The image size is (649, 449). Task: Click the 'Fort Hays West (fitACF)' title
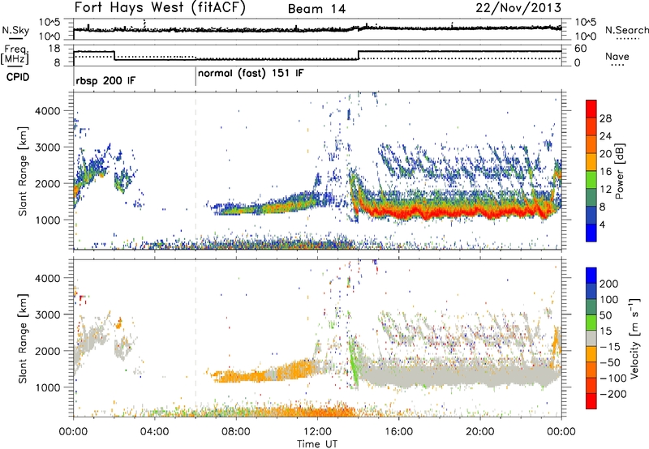click(x=160, y=8)
